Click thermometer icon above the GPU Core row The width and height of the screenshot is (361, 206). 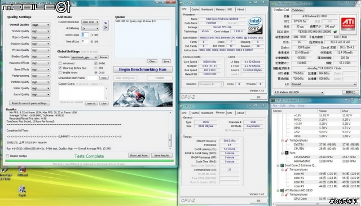pyautogui.click(x=287, y=195)
